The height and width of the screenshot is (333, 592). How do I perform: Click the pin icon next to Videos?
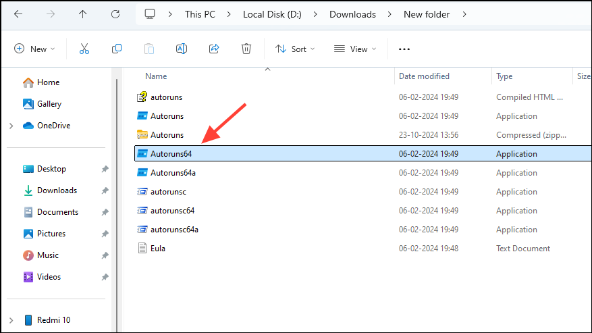105,277
